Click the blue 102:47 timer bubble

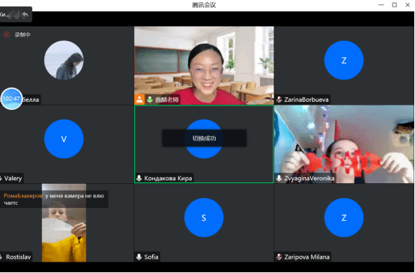click(11, 99)
